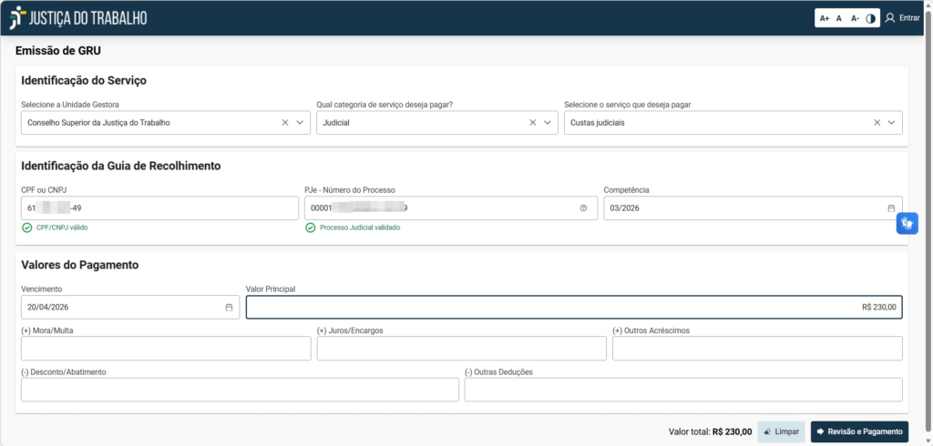Proceed to Revisão e Pagamento
The height and width of the screenshot is (446, 933).
(859, 431)
